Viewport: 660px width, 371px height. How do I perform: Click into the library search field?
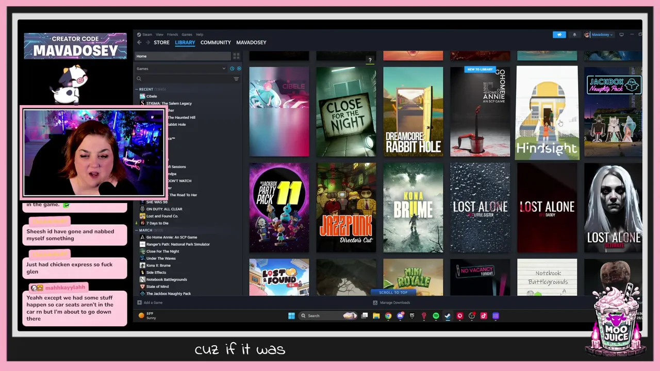pos(187,79)
